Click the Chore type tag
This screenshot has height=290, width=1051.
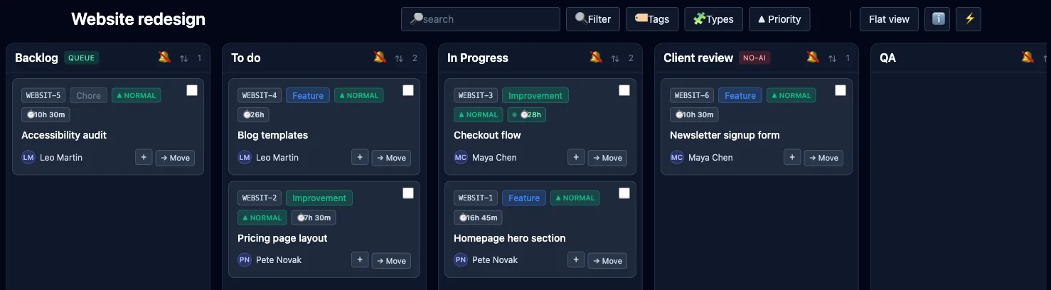88,95
